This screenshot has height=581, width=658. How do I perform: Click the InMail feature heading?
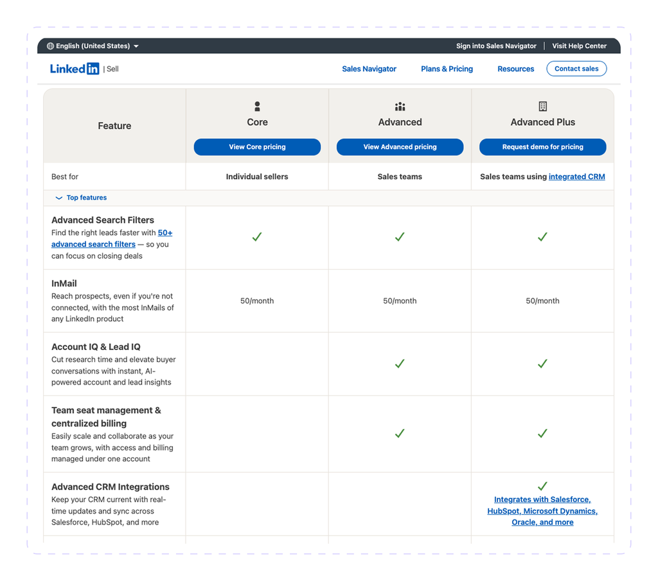[x=64, y=283]
